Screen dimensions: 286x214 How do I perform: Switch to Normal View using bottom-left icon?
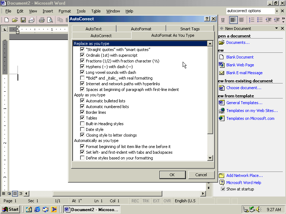pos(4,193)
